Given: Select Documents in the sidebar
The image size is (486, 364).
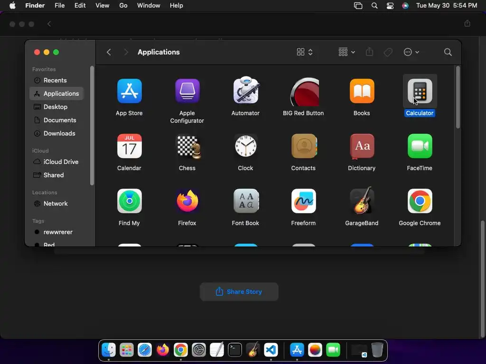Looking at the screenshot, I should 56,120.
